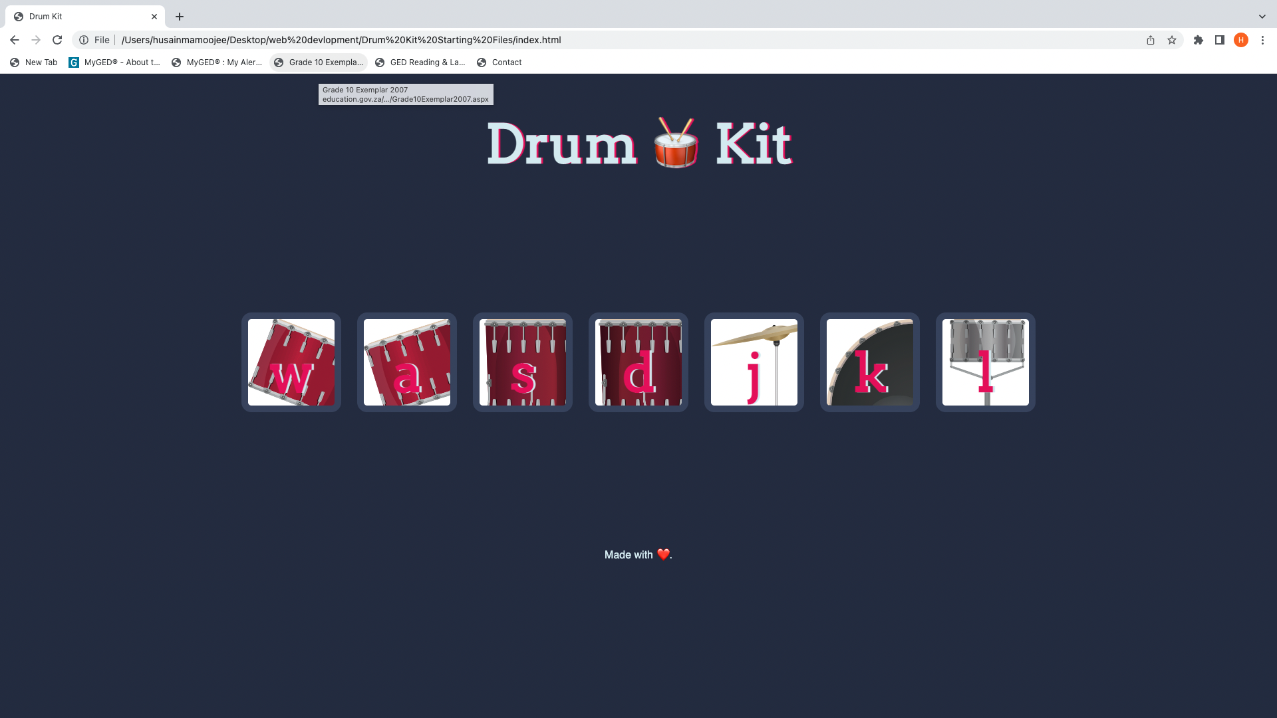
Task: Click the Drum Kit heading drum emoji
Action: [676, 143]
